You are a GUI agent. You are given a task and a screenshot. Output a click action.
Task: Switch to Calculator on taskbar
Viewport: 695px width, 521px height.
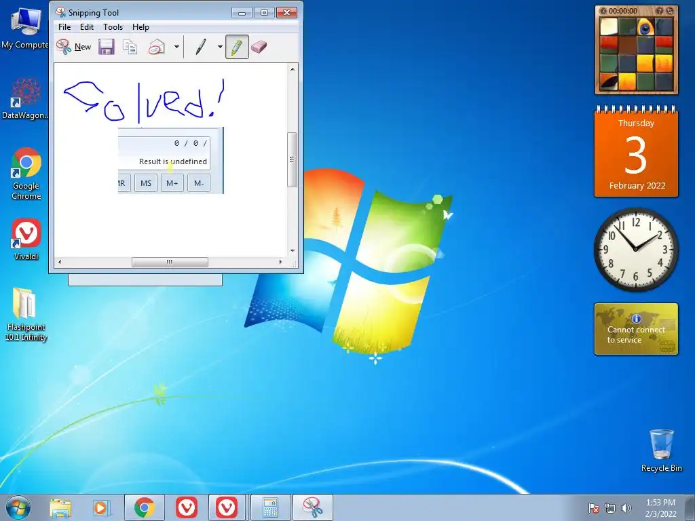coord(270,507)
